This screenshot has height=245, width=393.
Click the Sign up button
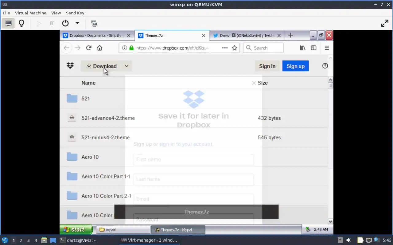295,66
